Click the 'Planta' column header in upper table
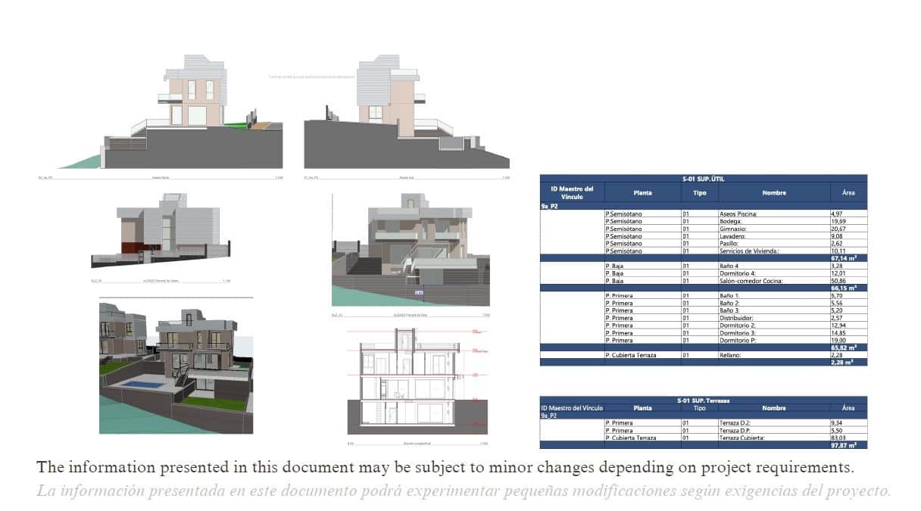 click(x=642, y=193)
